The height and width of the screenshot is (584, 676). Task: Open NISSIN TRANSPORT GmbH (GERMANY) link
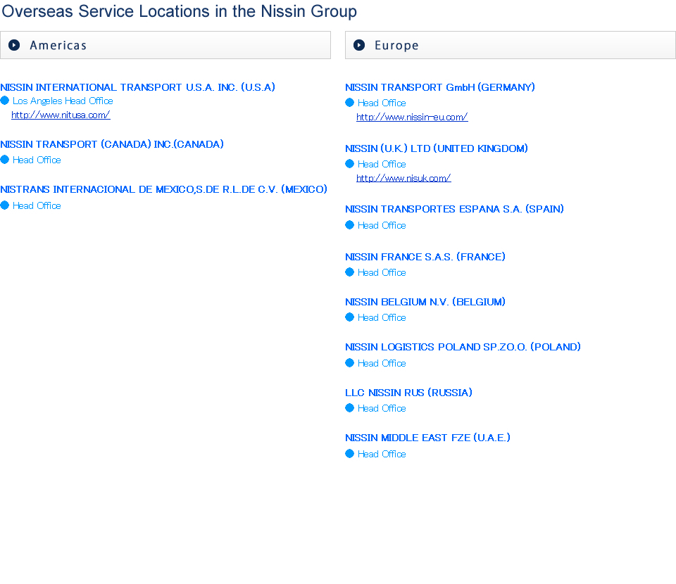coord(439,87)
